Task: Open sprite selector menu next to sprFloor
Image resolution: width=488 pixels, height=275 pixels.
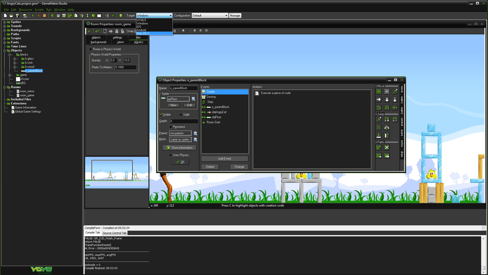Action: [193, 99]
